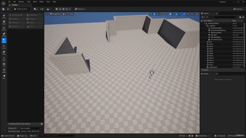Click the Perspective viewport button
This screenshot has height=138, width=246.
point(55,14)
